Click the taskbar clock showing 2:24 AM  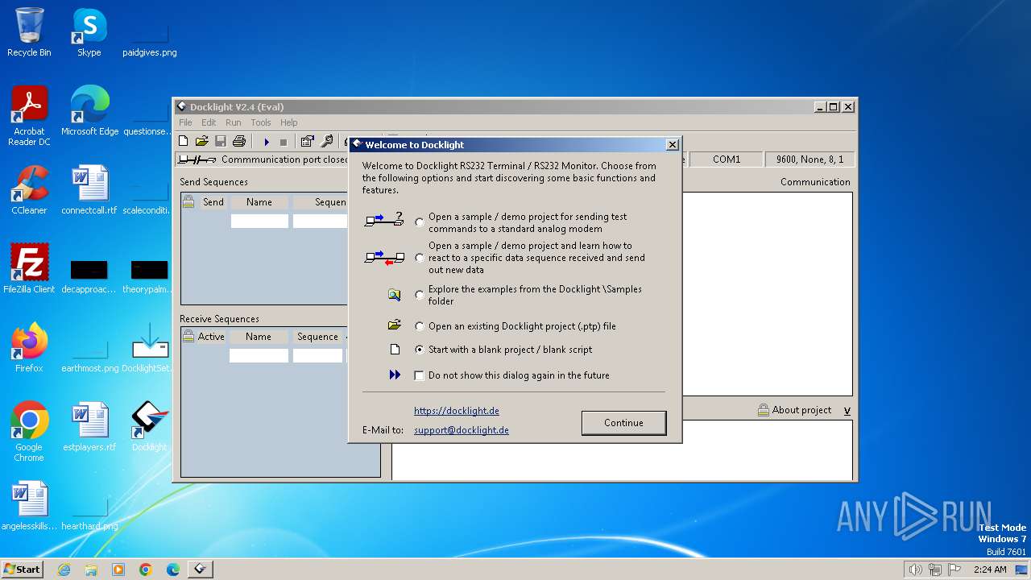tap(990, 570)
